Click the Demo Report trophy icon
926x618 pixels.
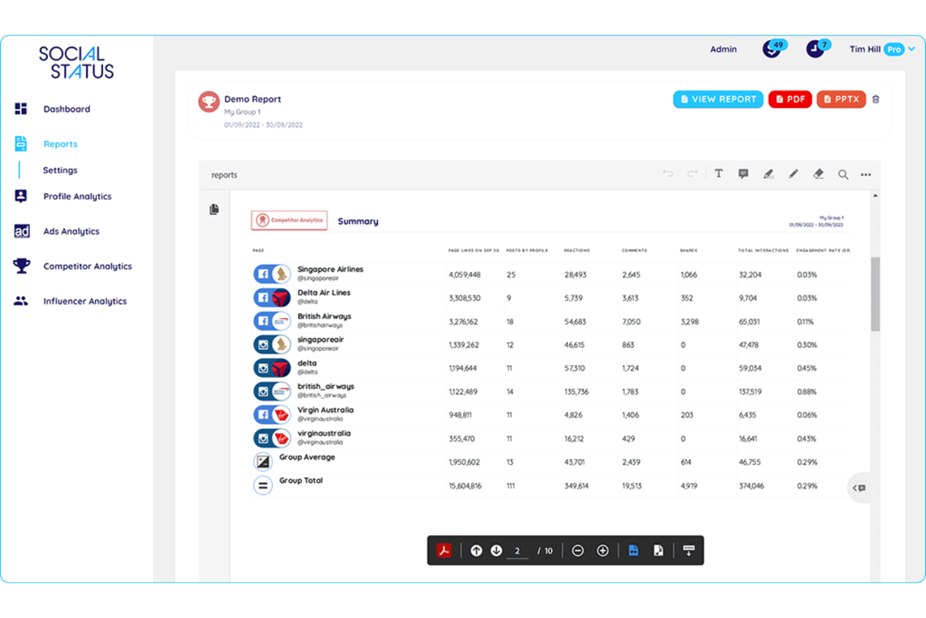[x=209, y=101]
